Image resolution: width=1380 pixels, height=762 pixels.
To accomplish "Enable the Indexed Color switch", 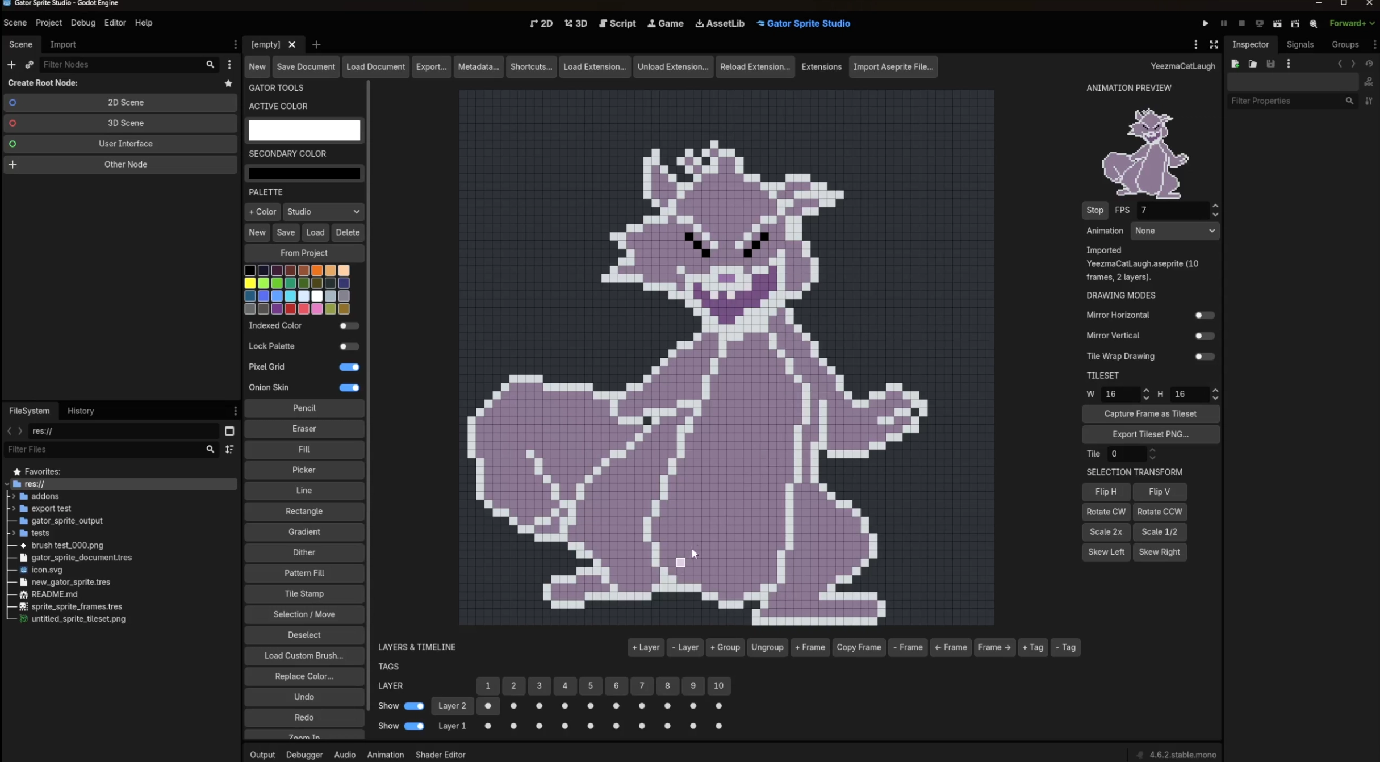I will pos(349,326).
